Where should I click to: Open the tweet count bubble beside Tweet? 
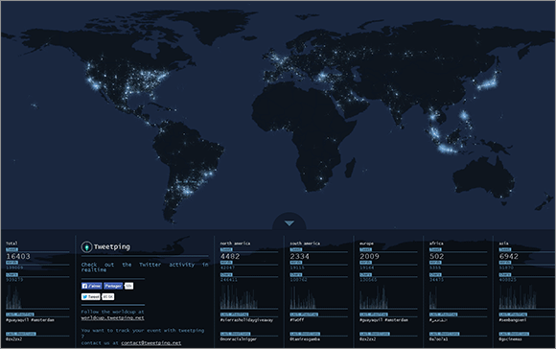click(x=108, y=296)
